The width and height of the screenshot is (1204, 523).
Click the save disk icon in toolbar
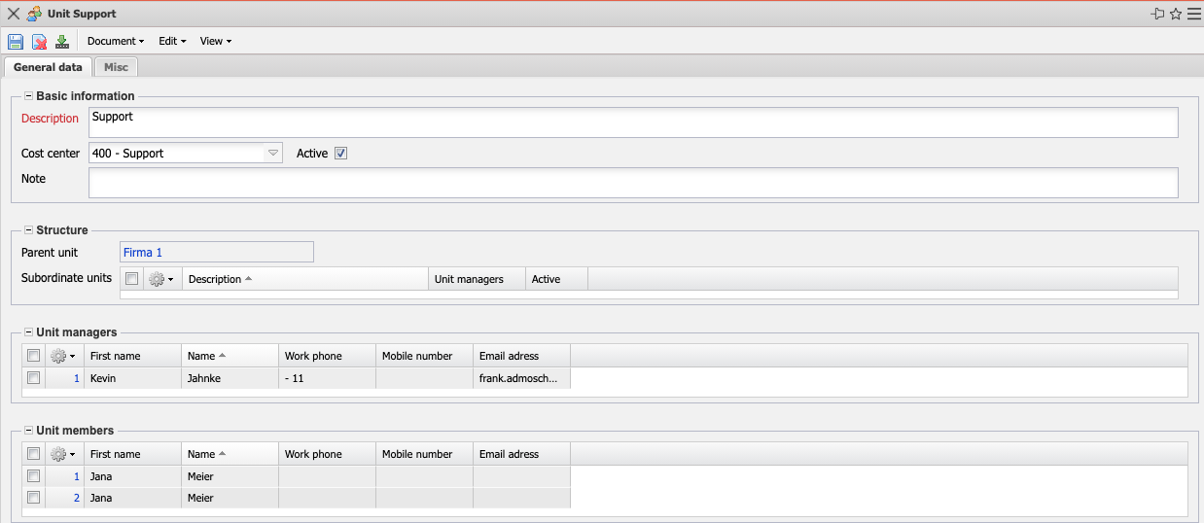point(16,42)
